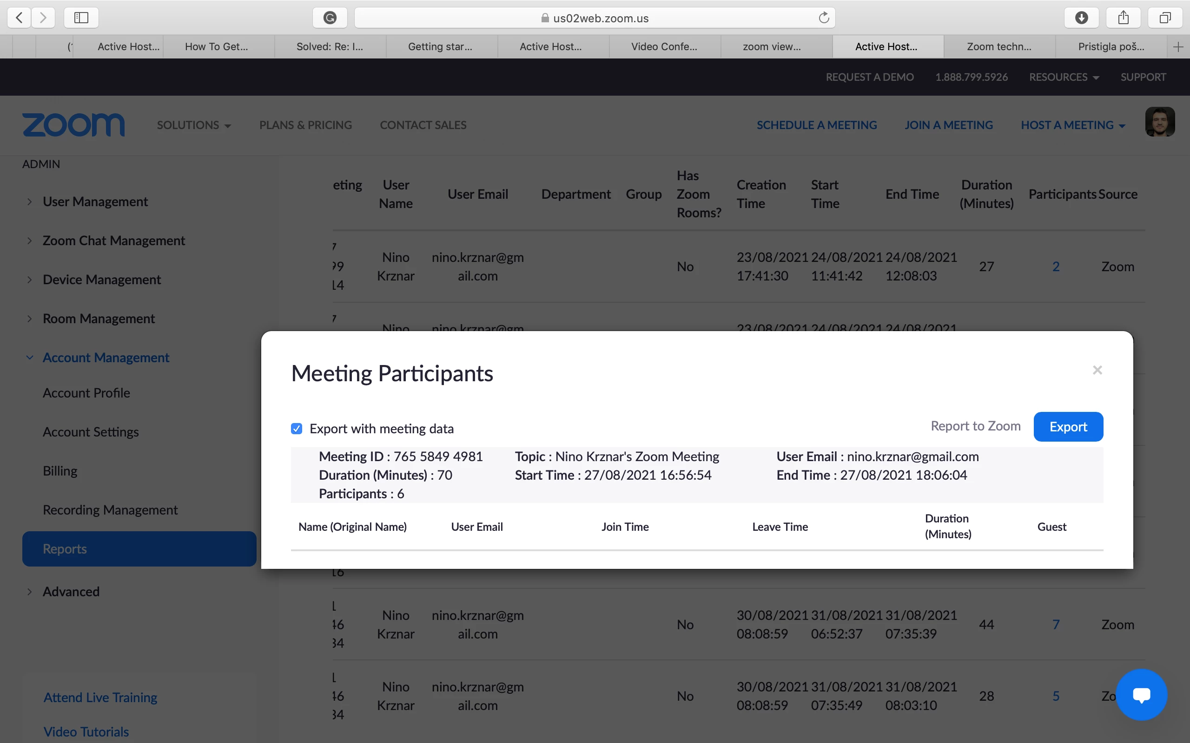1190x743 pixels.
Task: Click the Safari back arrow button
Action: [19, 18]
